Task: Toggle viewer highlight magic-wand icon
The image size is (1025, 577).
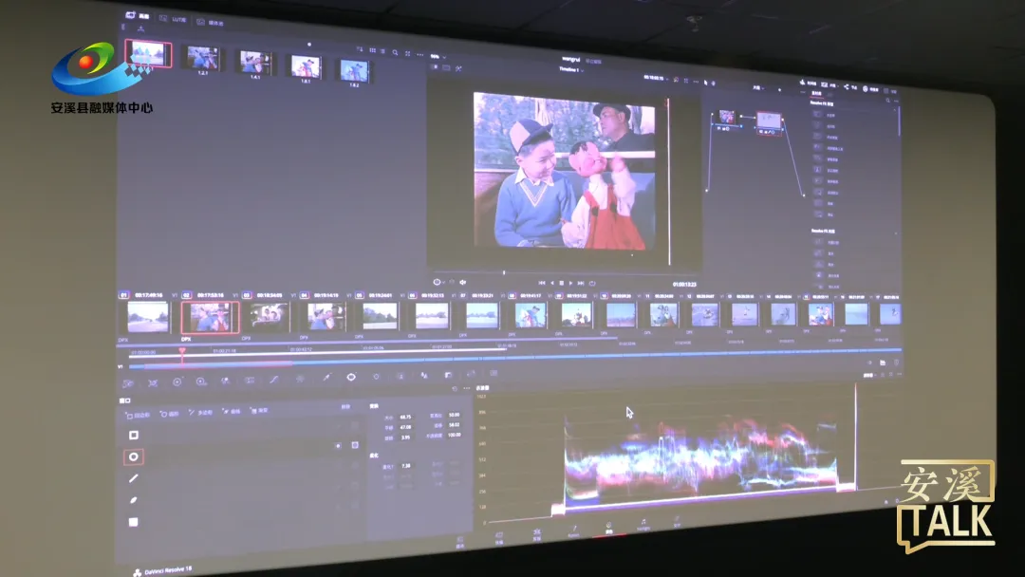Action: pyautogui.click(x=458, y=68)
